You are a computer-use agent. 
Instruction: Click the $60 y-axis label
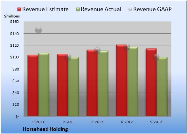(16, 81)
